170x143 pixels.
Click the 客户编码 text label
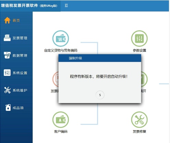tap(61, 131)
